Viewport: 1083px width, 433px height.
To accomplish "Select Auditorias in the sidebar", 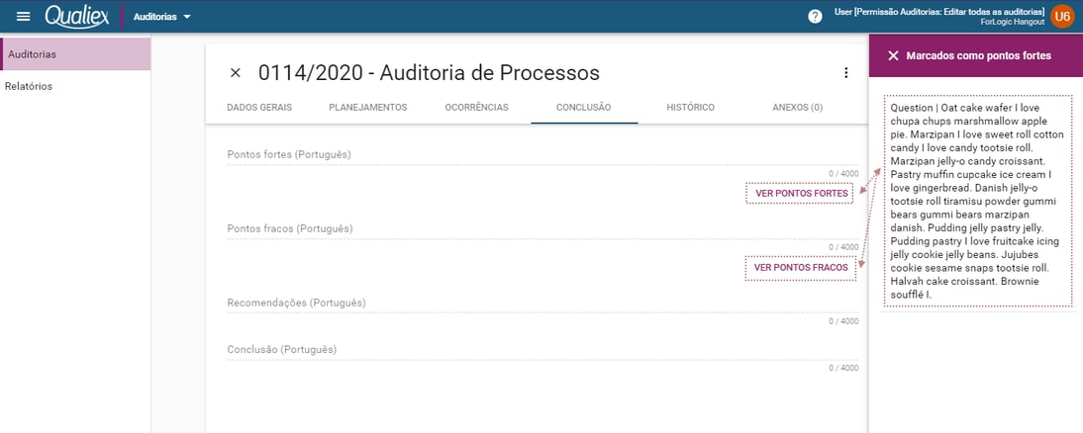I will point(75,53).
